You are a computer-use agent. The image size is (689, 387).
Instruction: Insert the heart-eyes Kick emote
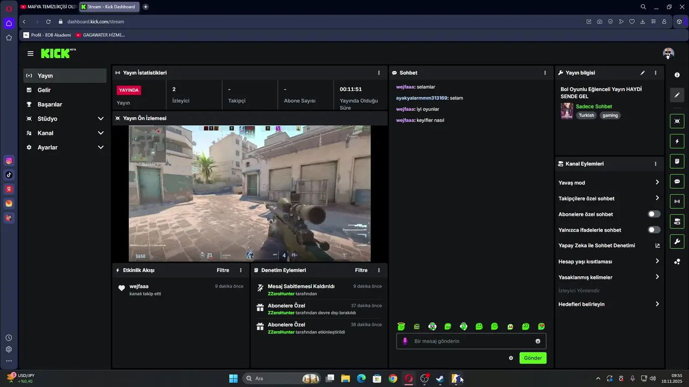542,326
